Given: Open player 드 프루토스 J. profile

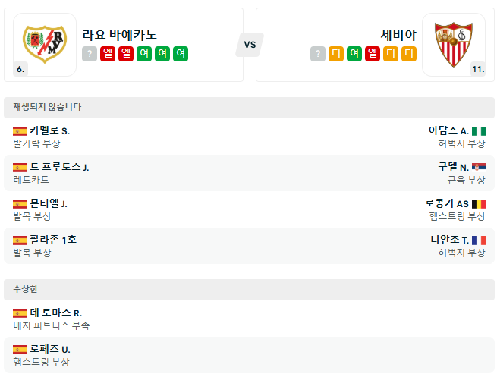Looking at the screenshot, I should click(x=59, y=167).
